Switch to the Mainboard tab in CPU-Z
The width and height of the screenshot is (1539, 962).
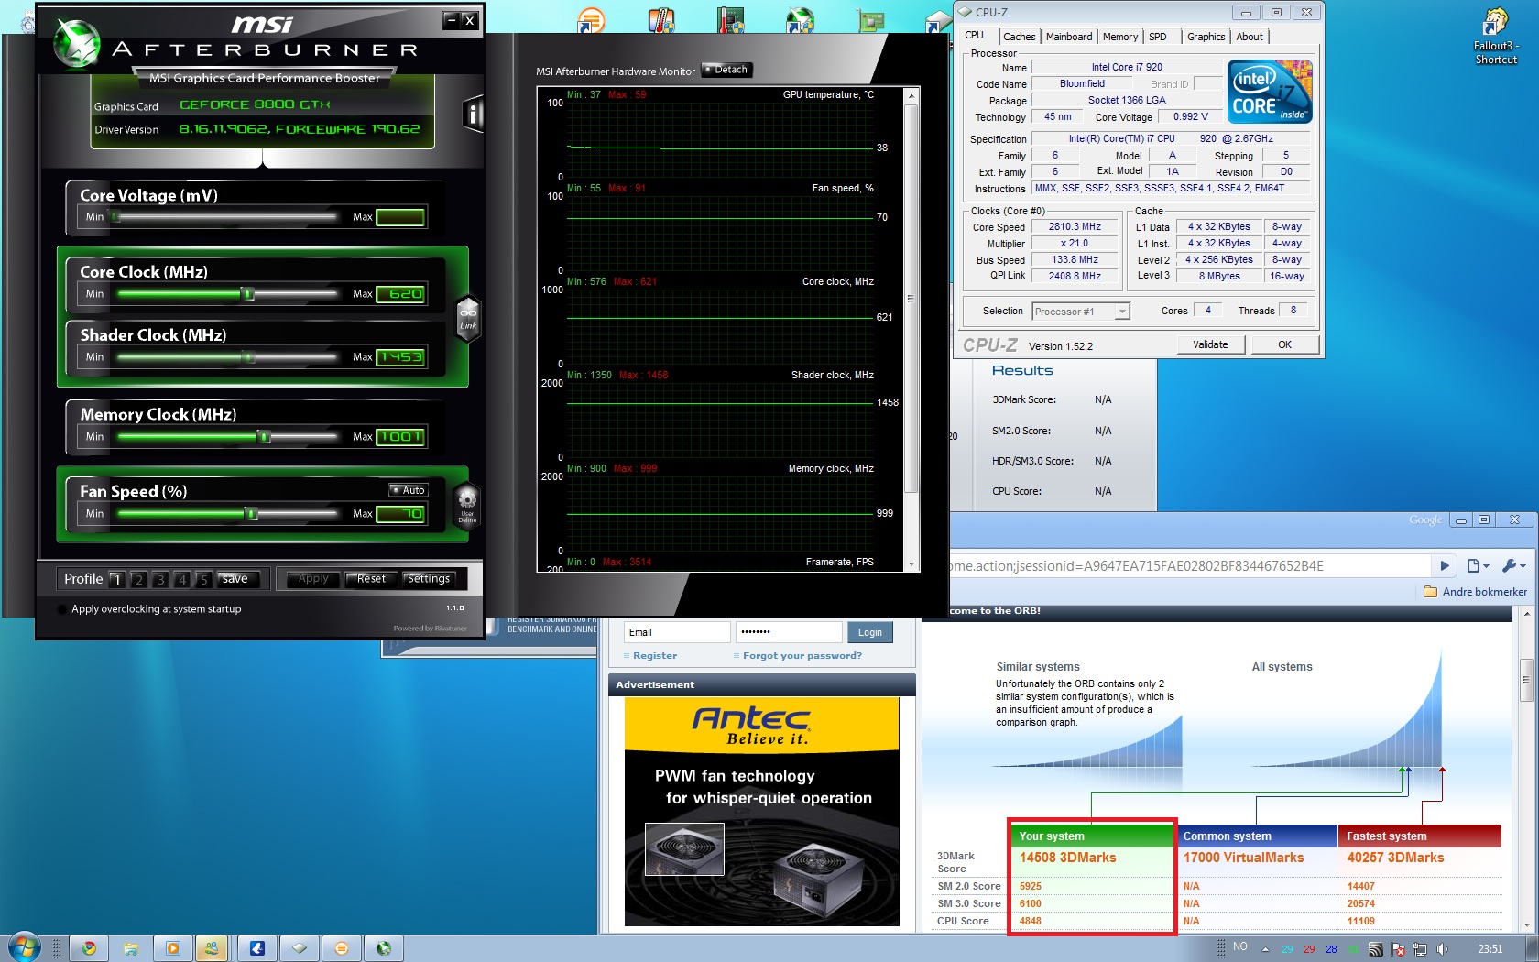click(1069, 37)
